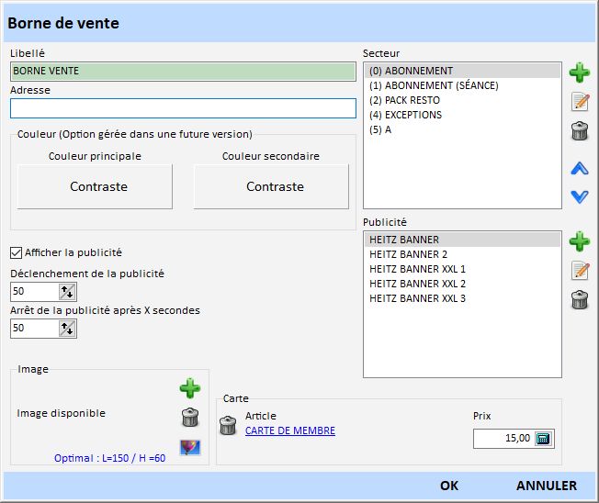Delete the image with trash icon
The image size is (599, 503).
coord(190,417)
